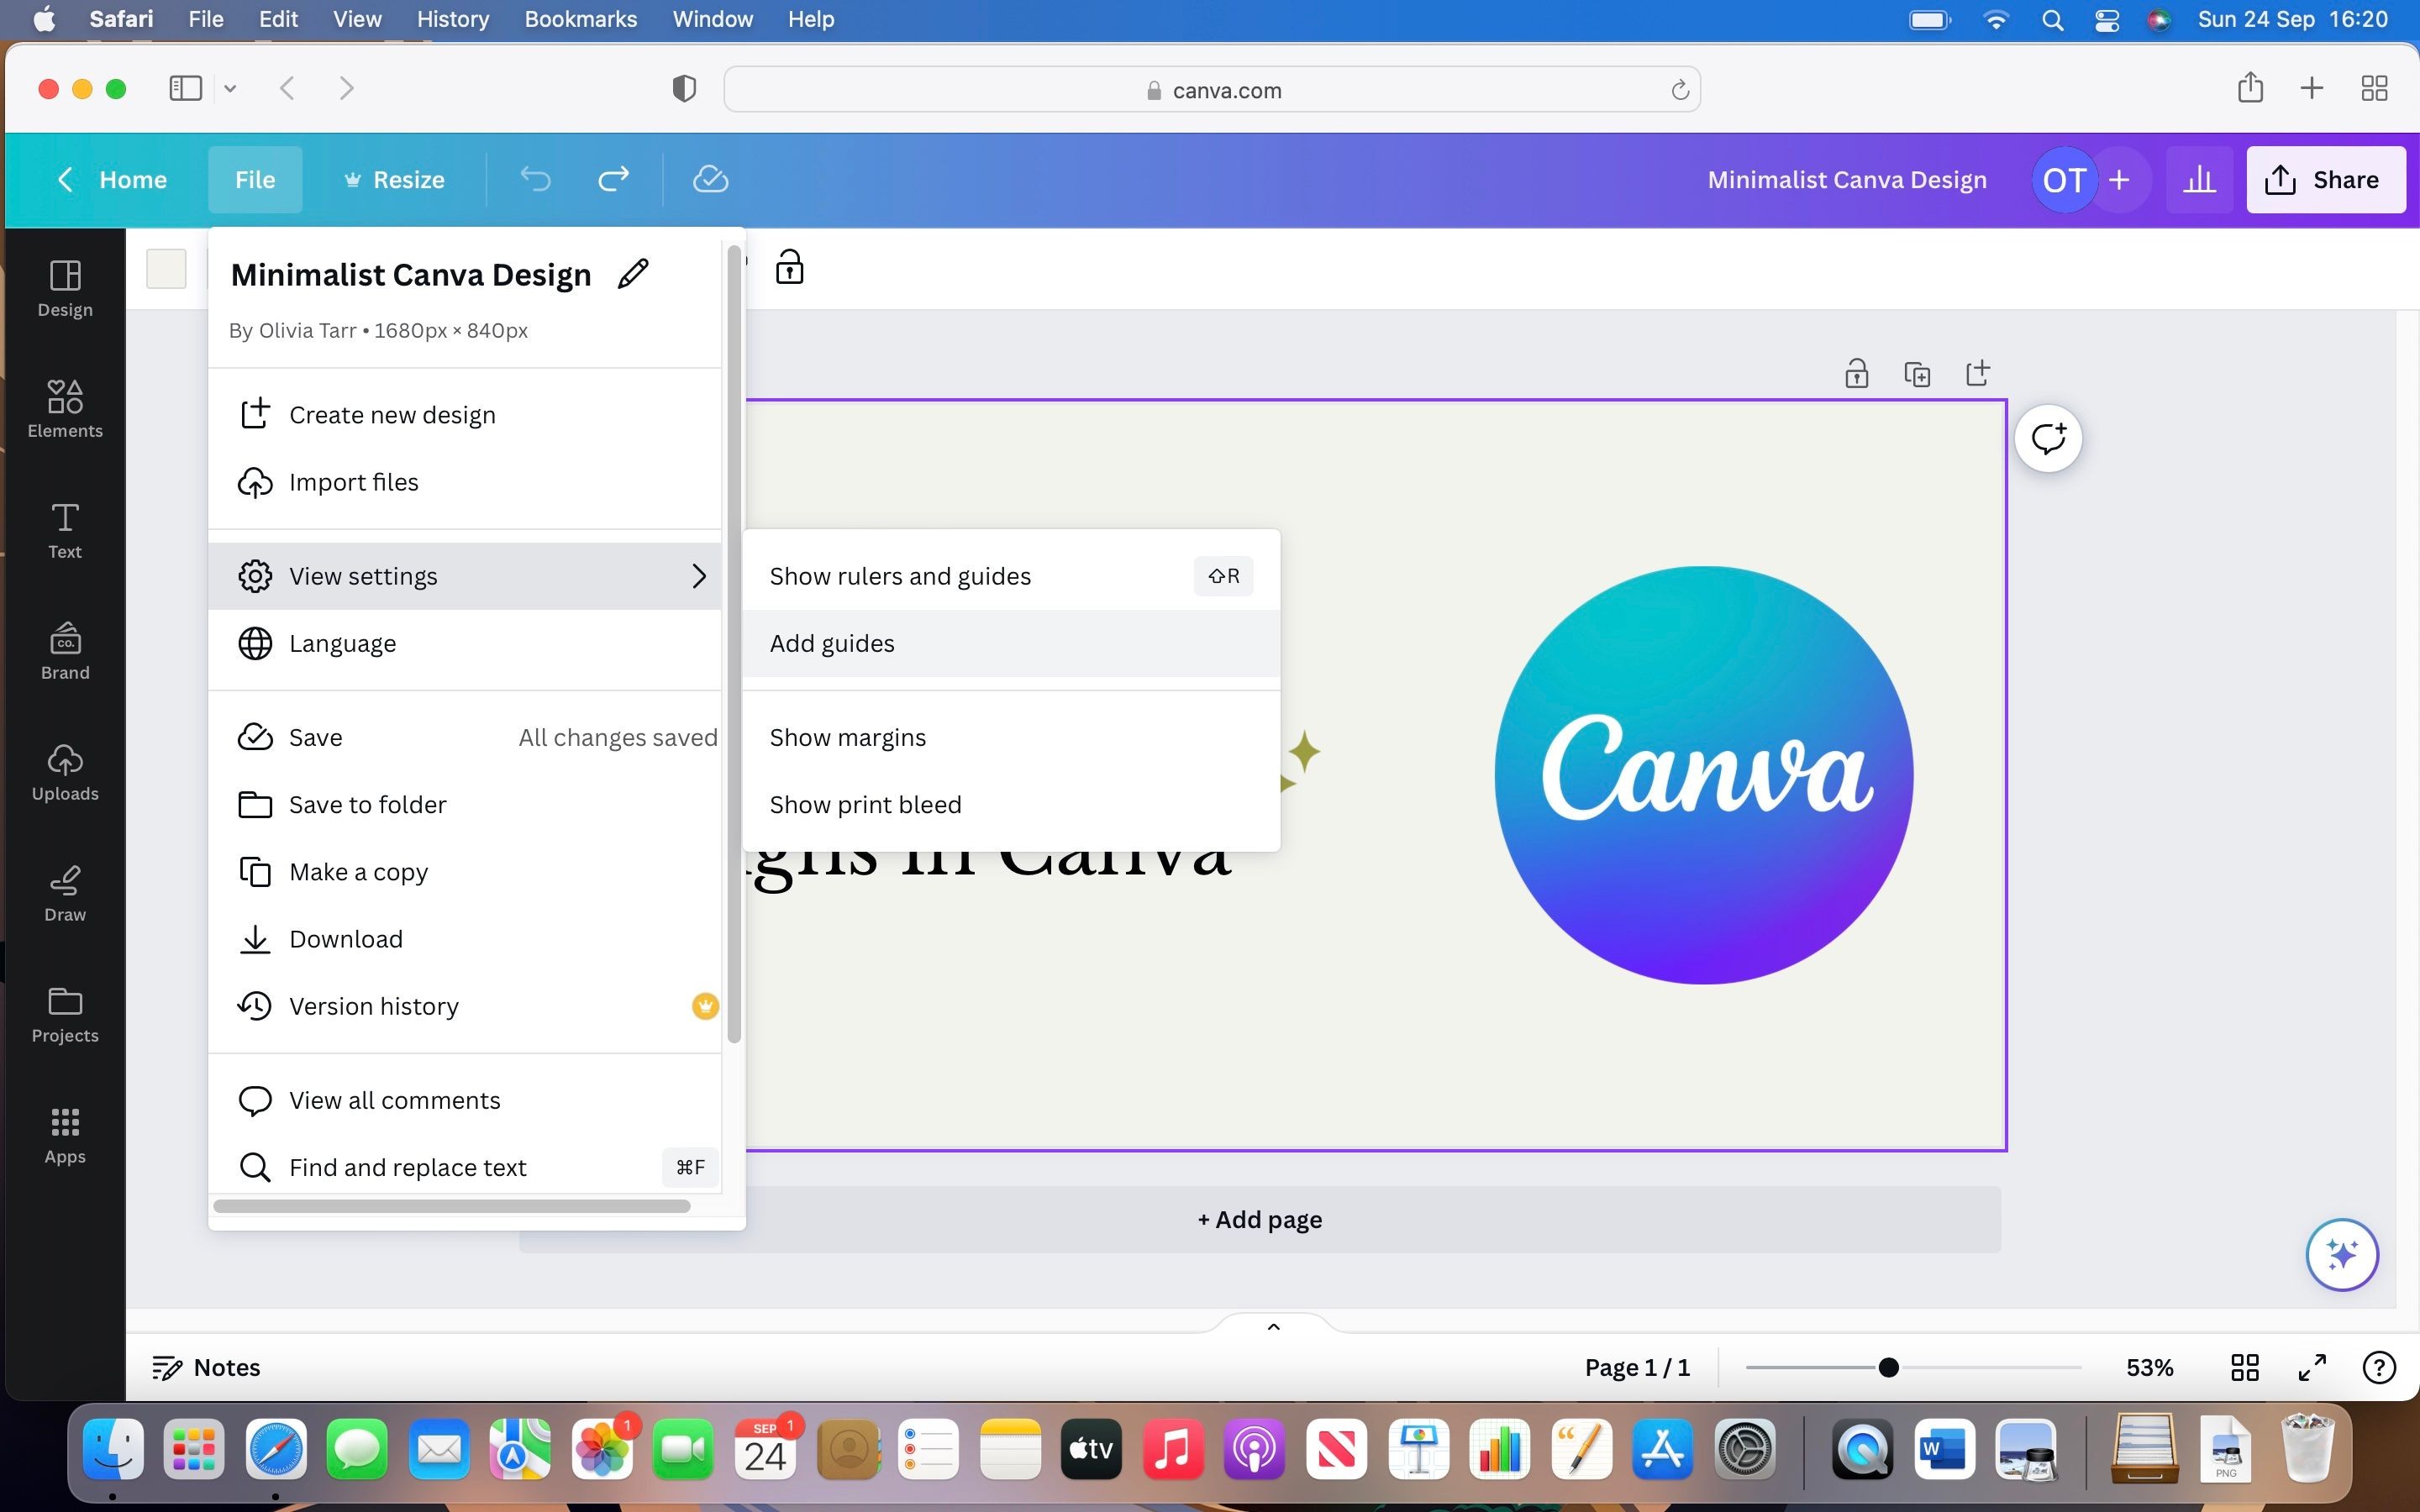Enter fullscreen present mode

2312,1367
